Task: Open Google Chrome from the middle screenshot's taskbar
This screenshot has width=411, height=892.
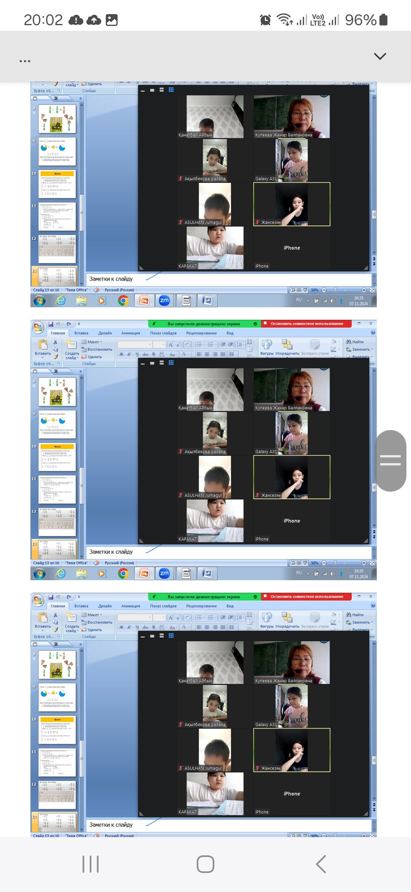Action: coord(123,573)
